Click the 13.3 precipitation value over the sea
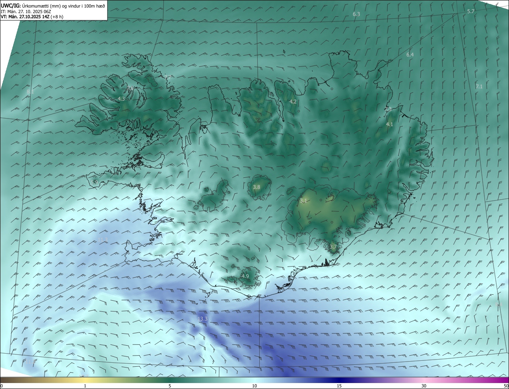This screenshot has height=389, width=509. pos(202,319)
